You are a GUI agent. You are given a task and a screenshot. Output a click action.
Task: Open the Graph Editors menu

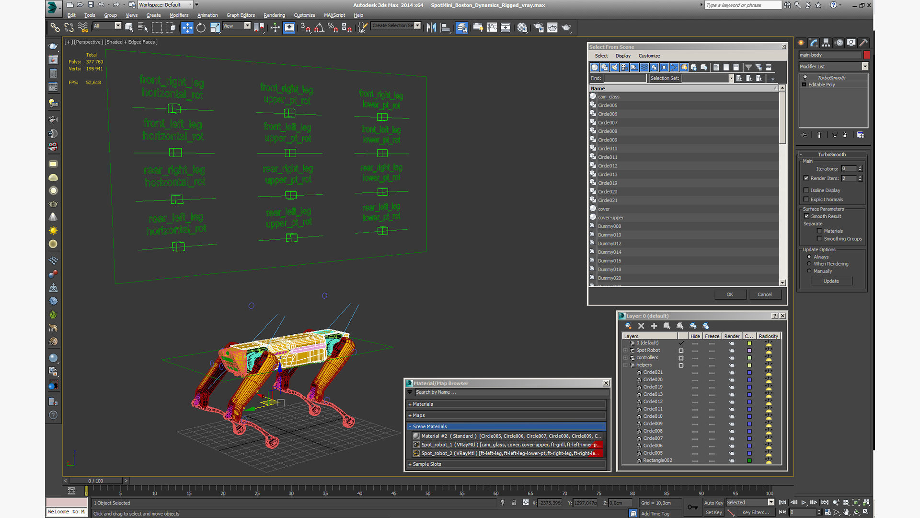pos(241,15)
